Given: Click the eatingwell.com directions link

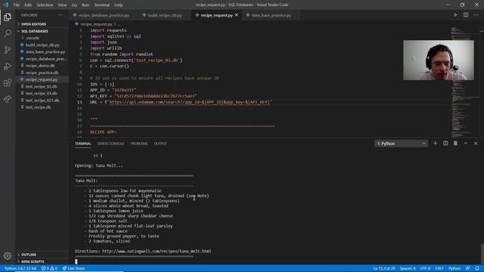Looking at the screenshot, I should (x=157, y=251).
